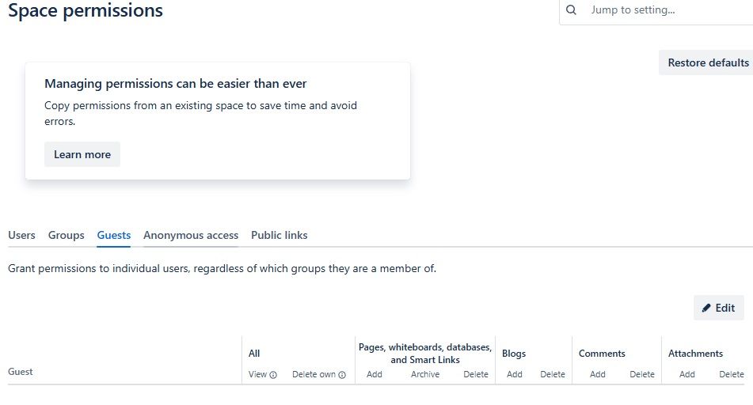Image resolution: width=753 pixels, height=405 pixels.
Task: Open the Anonymous access tab
Action: coord(191,235)
